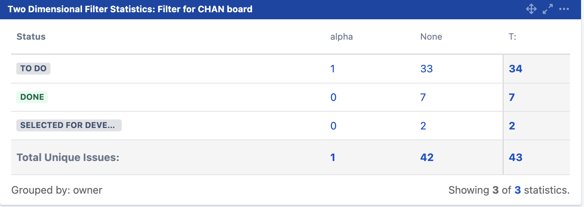584x207 pixels.
Task: Click the TO DO status lozenge
Action: [33, 69]
